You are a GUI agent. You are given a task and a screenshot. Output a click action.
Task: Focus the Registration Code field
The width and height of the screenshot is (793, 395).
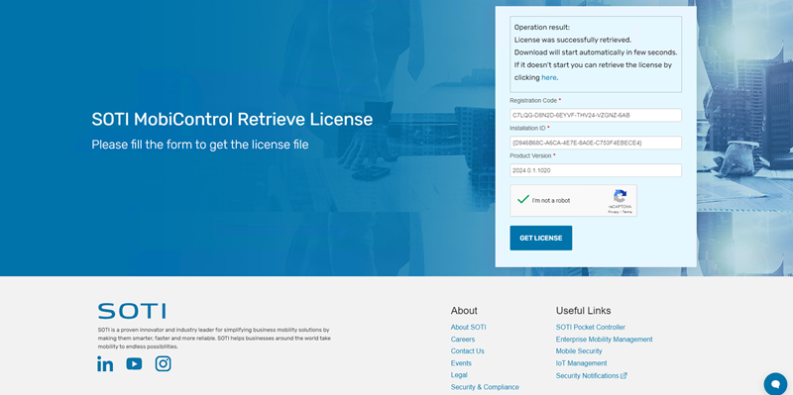click(x=596, y=115)
